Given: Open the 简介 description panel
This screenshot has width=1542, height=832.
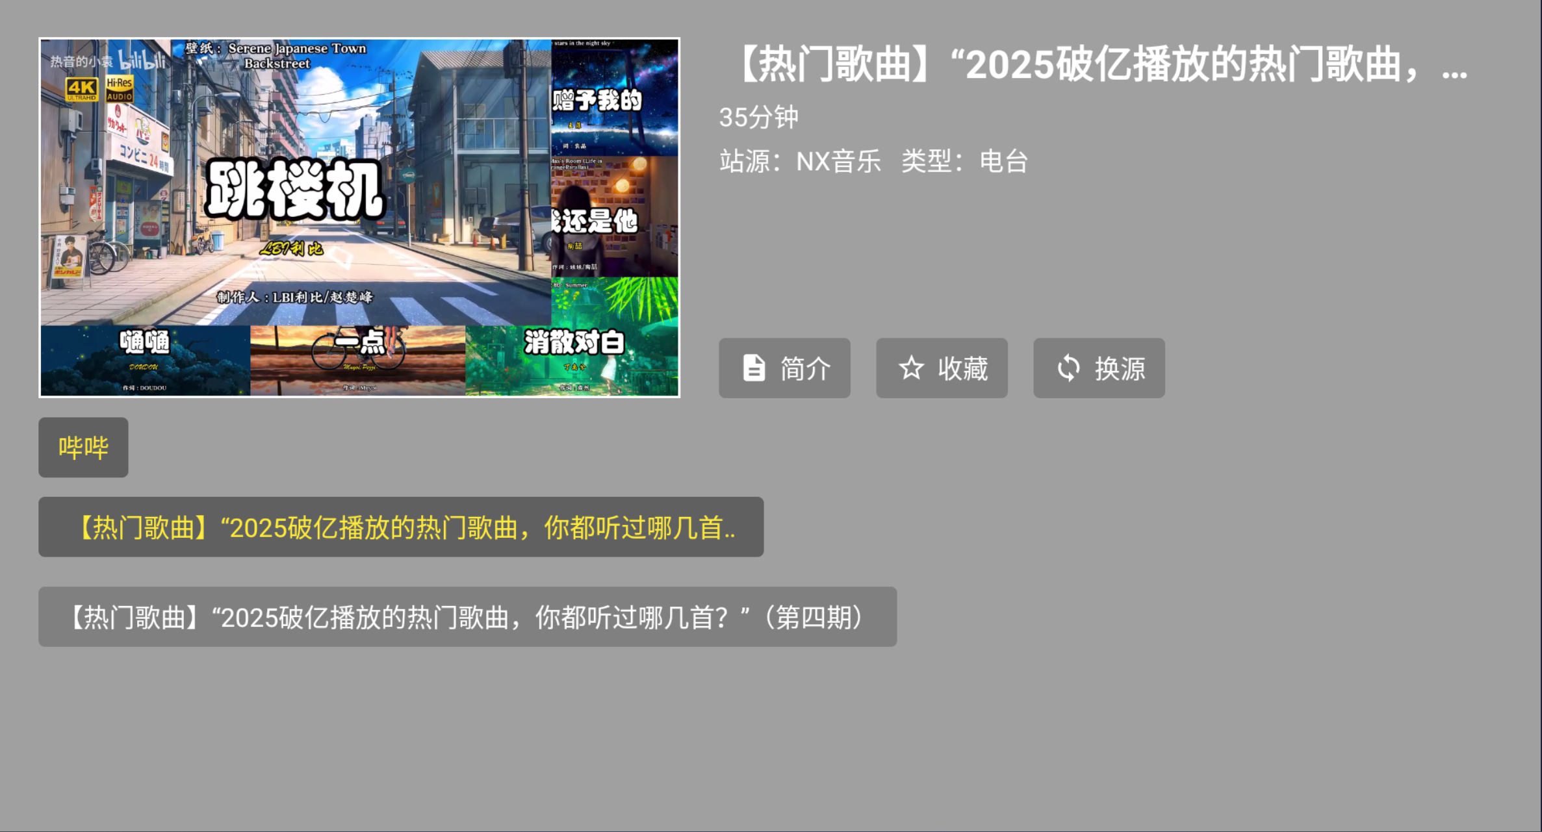Looking at the screenshot, I should coord(784,368).
